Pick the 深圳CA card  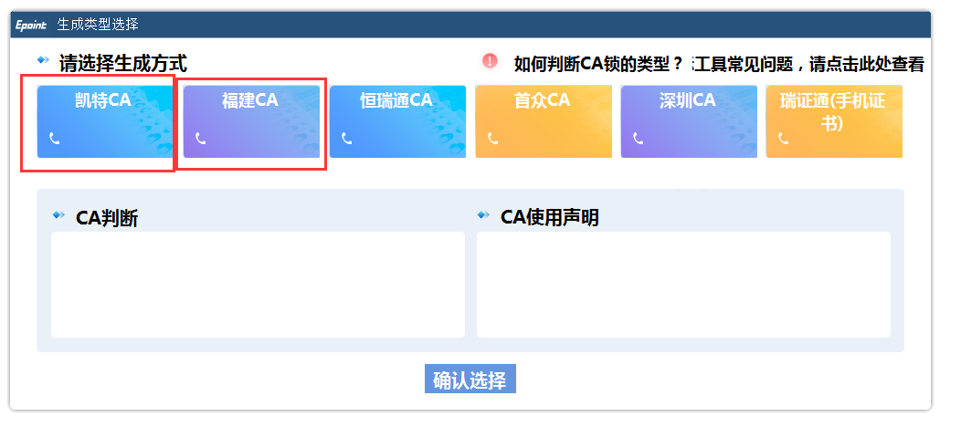[x=689, y=121]
